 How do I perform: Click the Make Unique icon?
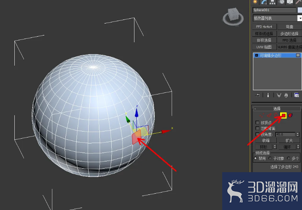(279, 95)
